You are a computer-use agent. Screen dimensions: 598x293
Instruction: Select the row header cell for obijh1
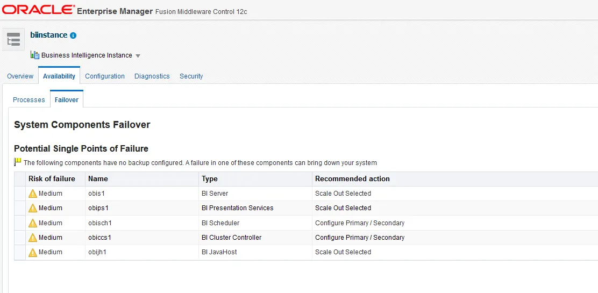tap(20, 252)
